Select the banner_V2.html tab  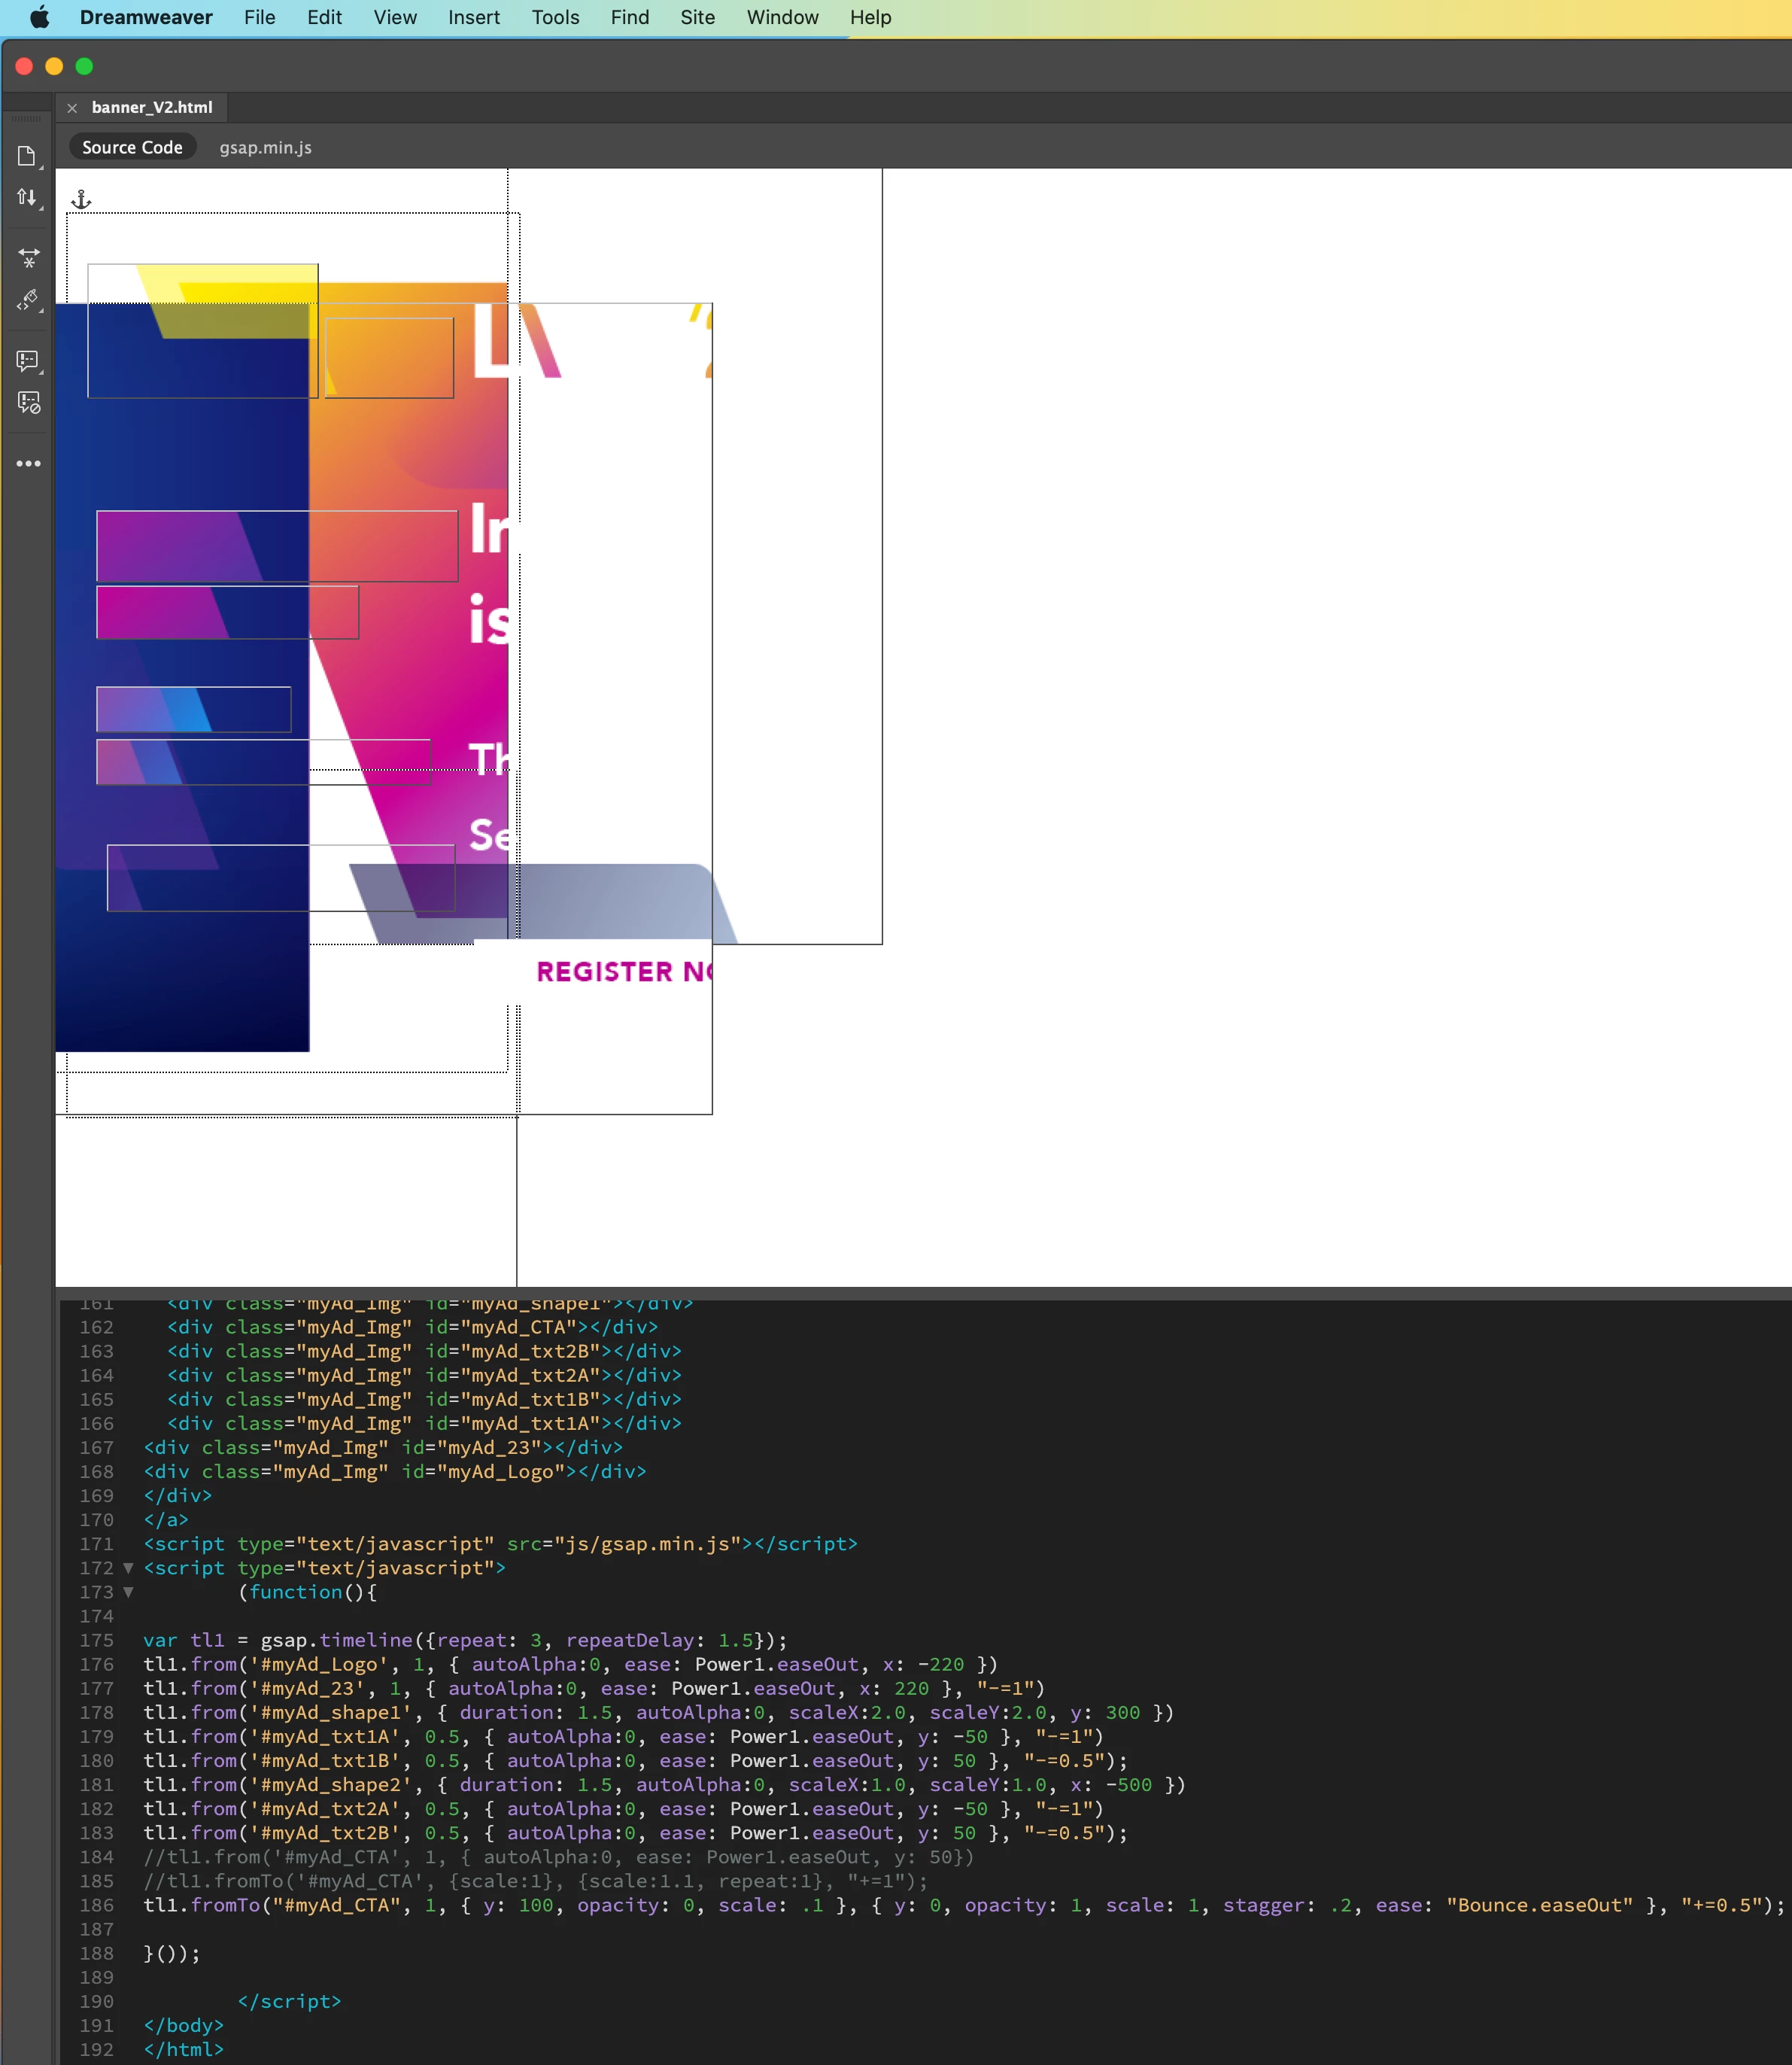(x=152, y=107)
